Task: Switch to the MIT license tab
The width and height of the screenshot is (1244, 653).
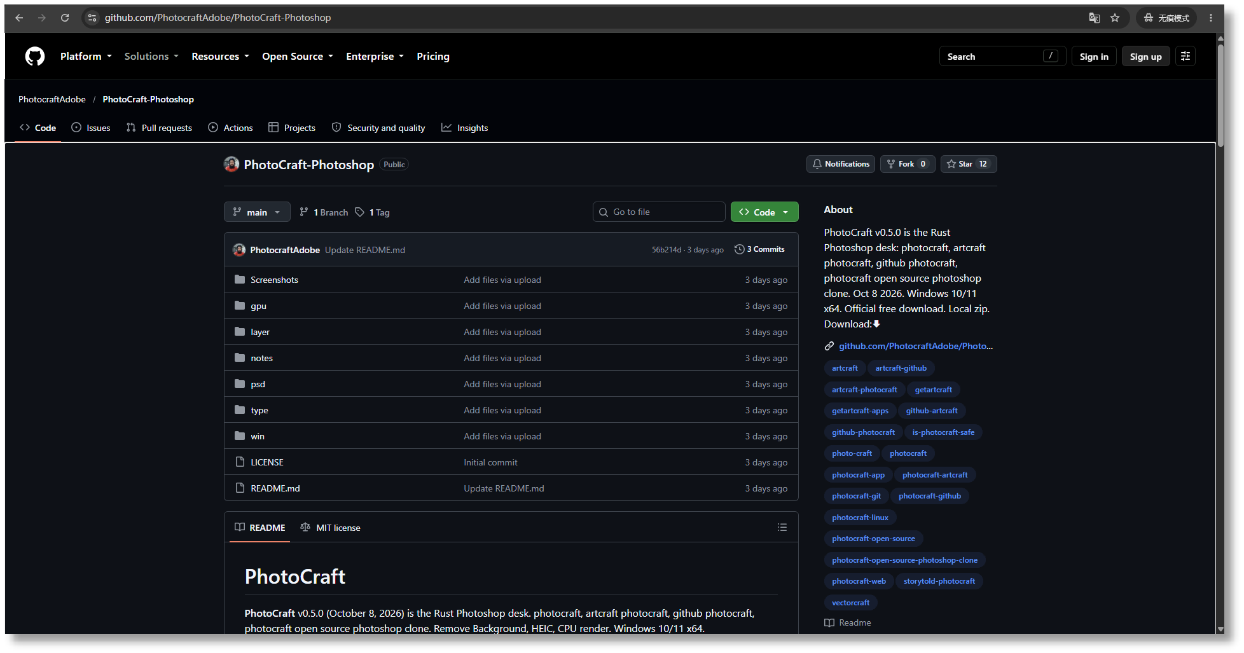Action: point(330,528)
